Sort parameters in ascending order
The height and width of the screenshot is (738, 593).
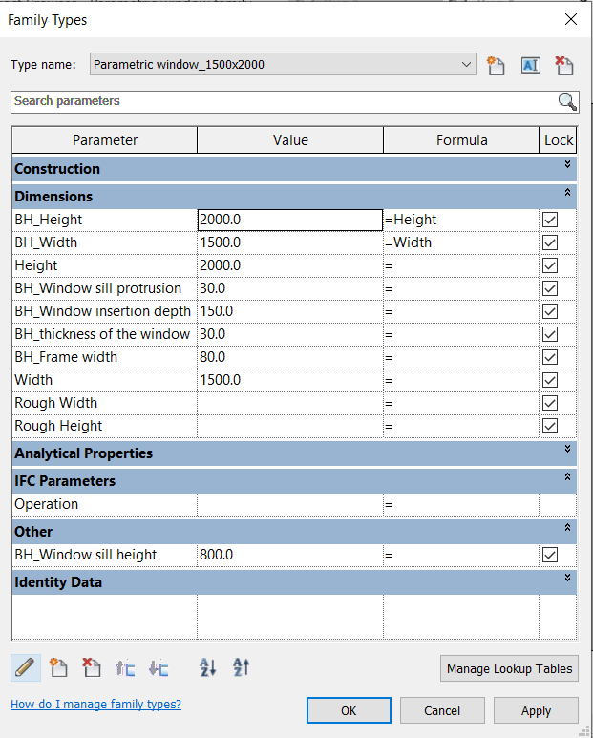coord(208,668)
